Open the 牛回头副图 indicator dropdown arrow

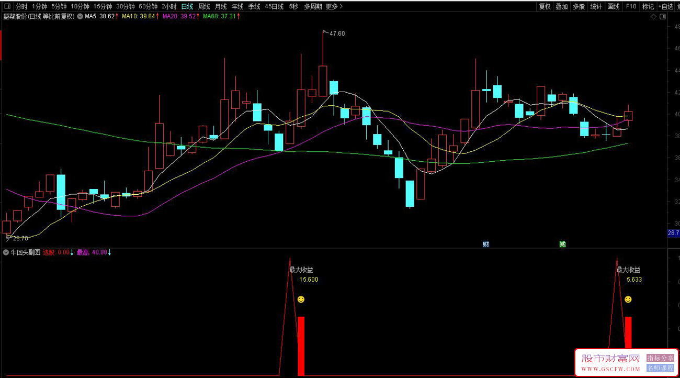pyautogui.click(x=6, y=252)
